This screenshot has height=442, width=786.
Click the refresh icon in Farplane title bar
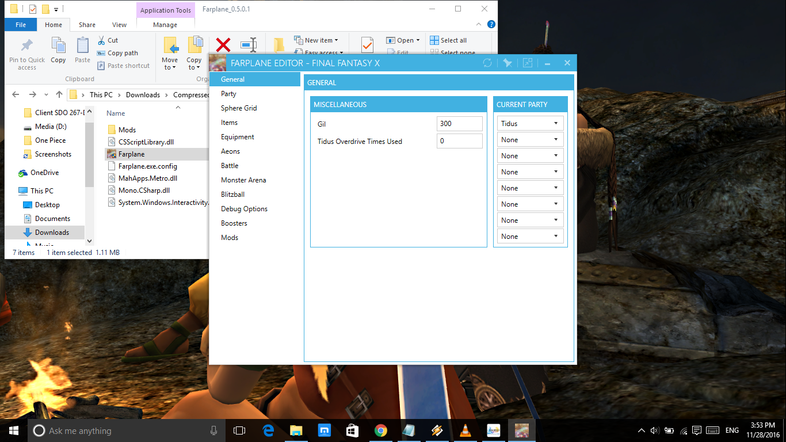(x=487, y=63)
